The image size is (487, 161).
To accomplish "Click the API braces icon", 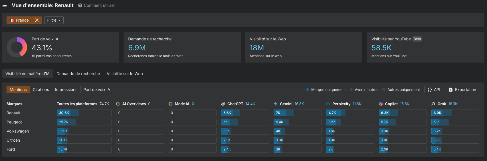I will [x=430, y=90].
